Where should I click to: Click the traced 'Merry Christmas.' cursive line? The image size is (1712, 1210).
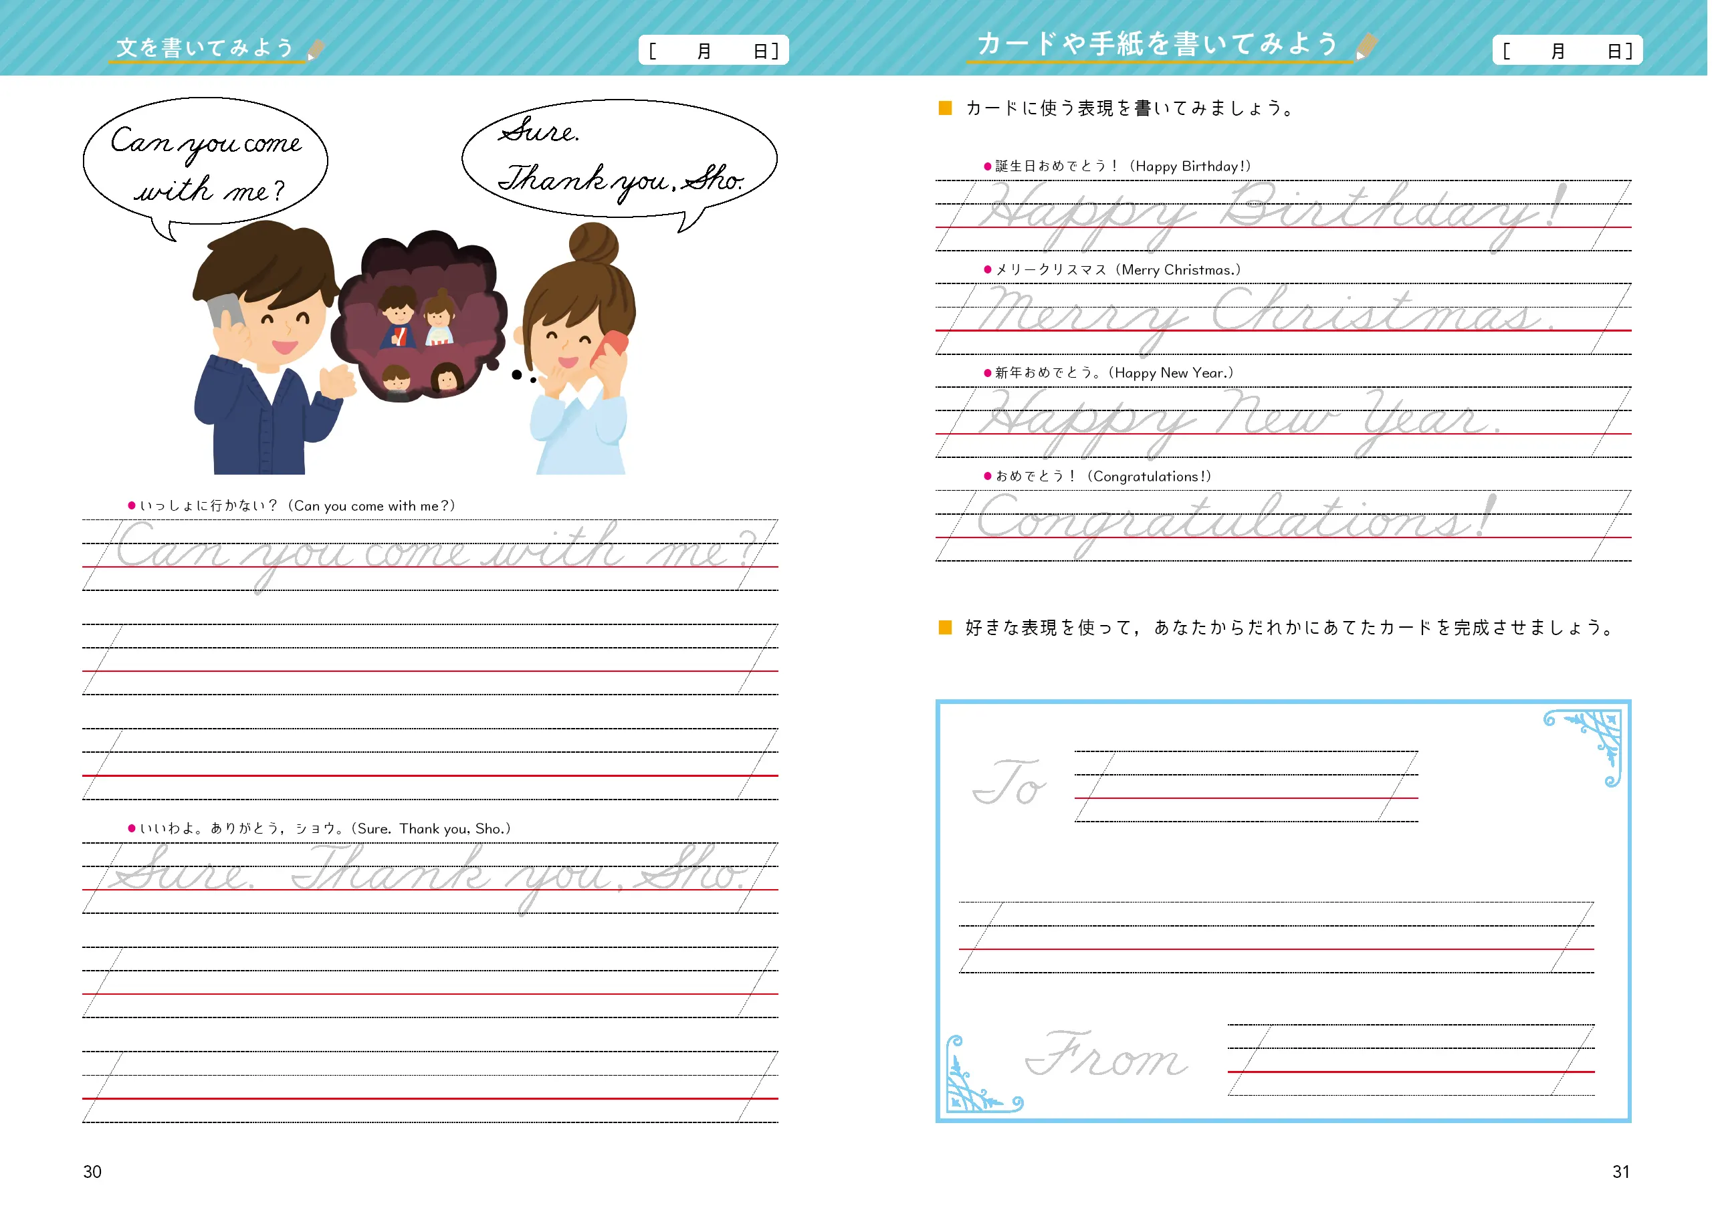(x=1283, y=319)
